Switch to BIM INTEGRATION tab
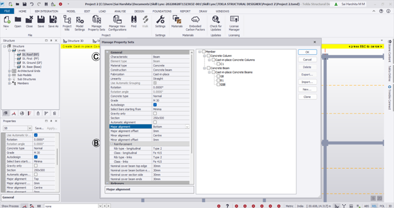The height and width of the screenshot is (208, 394). pos(46,11)
